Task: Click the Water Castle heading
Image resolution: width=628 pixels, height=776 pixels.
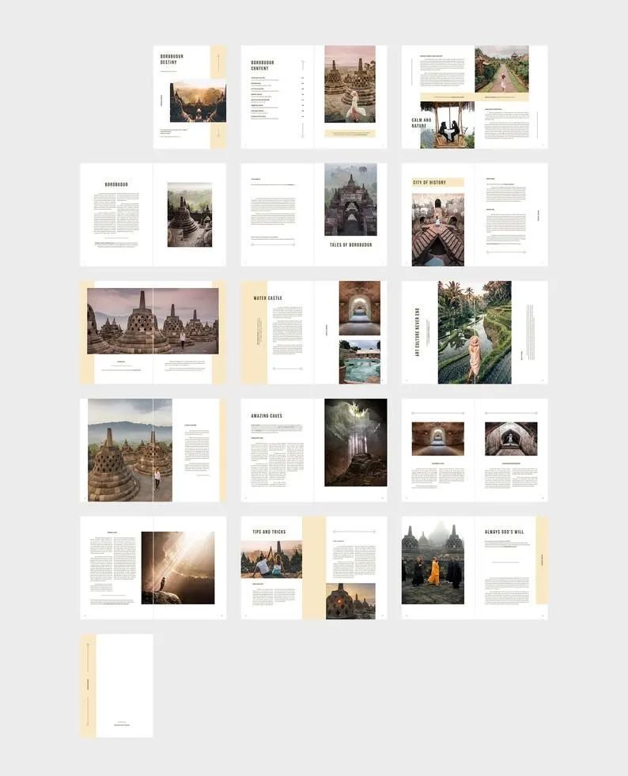Action: [267, 298]
